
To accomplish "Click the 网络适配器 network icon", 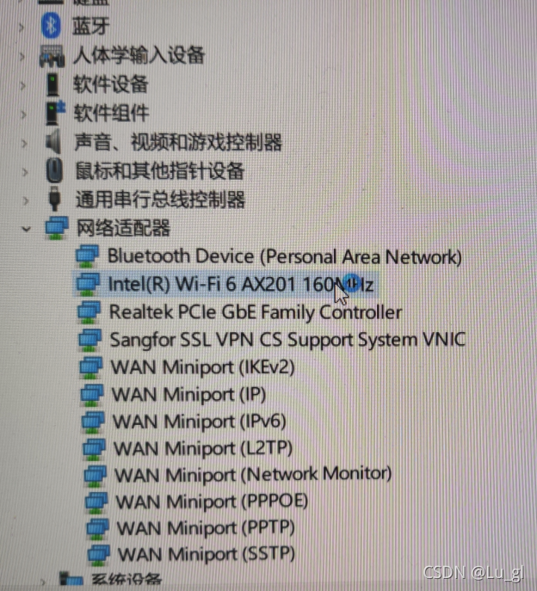I will click(x=57, y=228).
